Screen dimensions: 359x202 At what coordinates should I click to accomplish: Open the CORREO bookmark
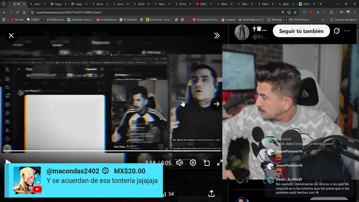[x=33, y=20]
